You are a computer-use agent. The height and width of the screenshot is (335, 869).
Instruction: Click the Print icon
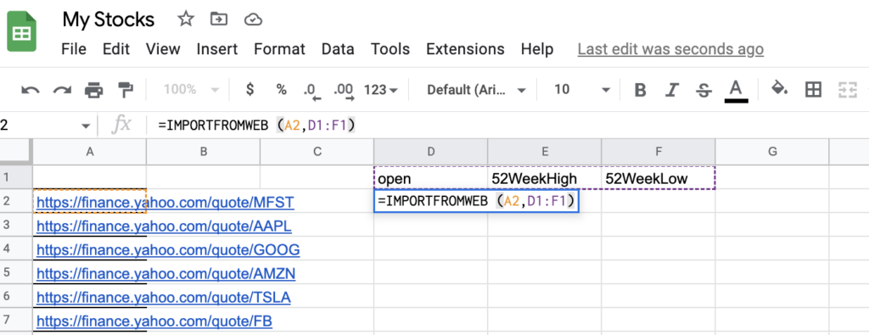coord(94,90)
